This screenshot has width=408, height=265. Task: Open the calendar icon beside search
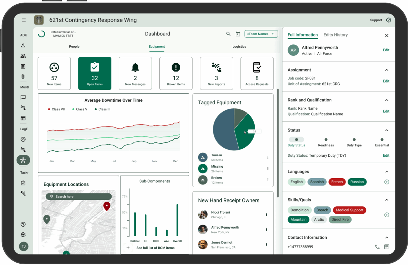[238, 34]
